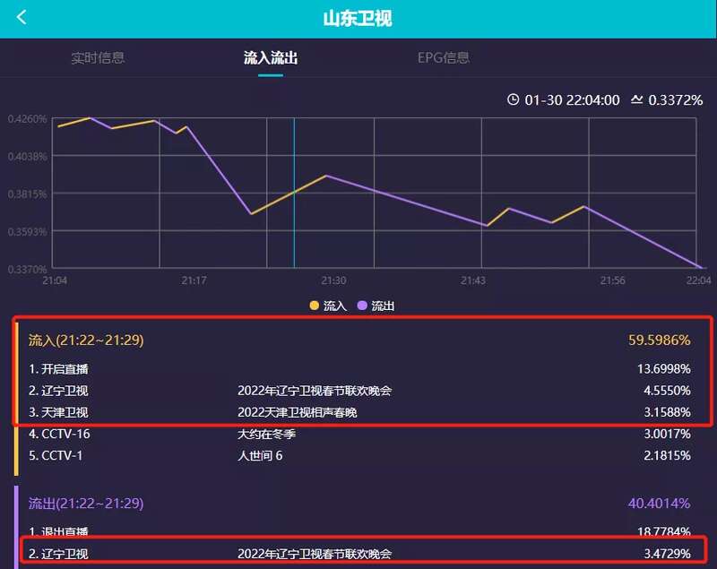This screenshot has width=717, height=569.
Task: Toggle the 流出 legend series
Action: click(x=376, y=306)
